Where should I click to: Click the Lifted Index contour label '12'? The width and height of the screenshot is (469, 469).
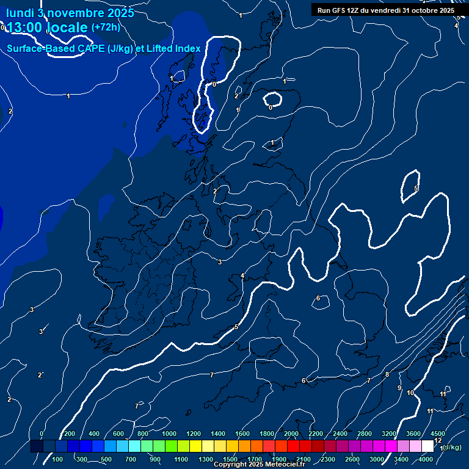tap(438, 440)
